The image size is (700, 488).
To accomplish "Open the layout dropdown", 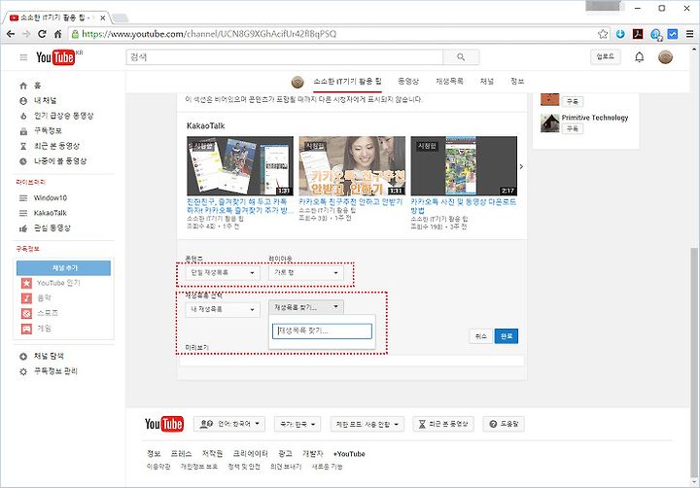I will pos(306,273).
